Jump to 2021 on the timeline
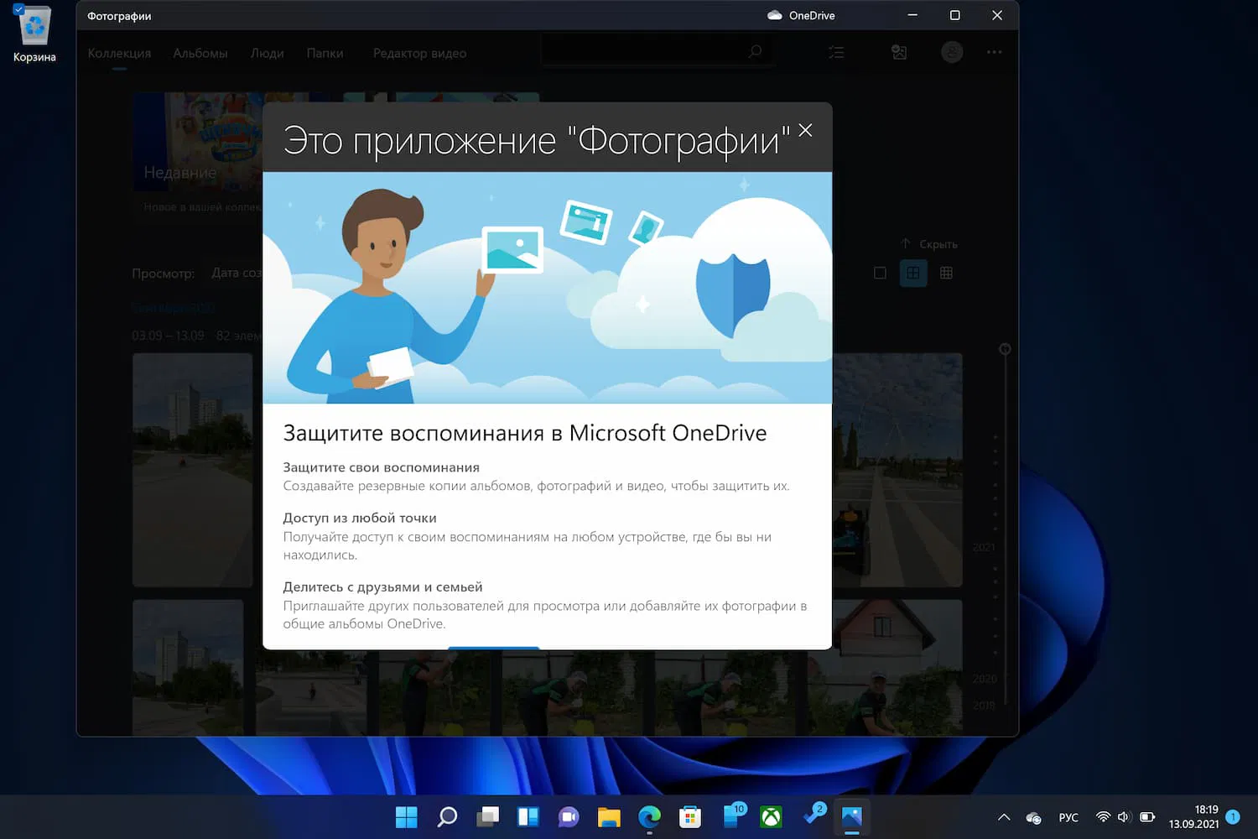This screenshot has width=1258, height=839. click(x=985, y=547)
